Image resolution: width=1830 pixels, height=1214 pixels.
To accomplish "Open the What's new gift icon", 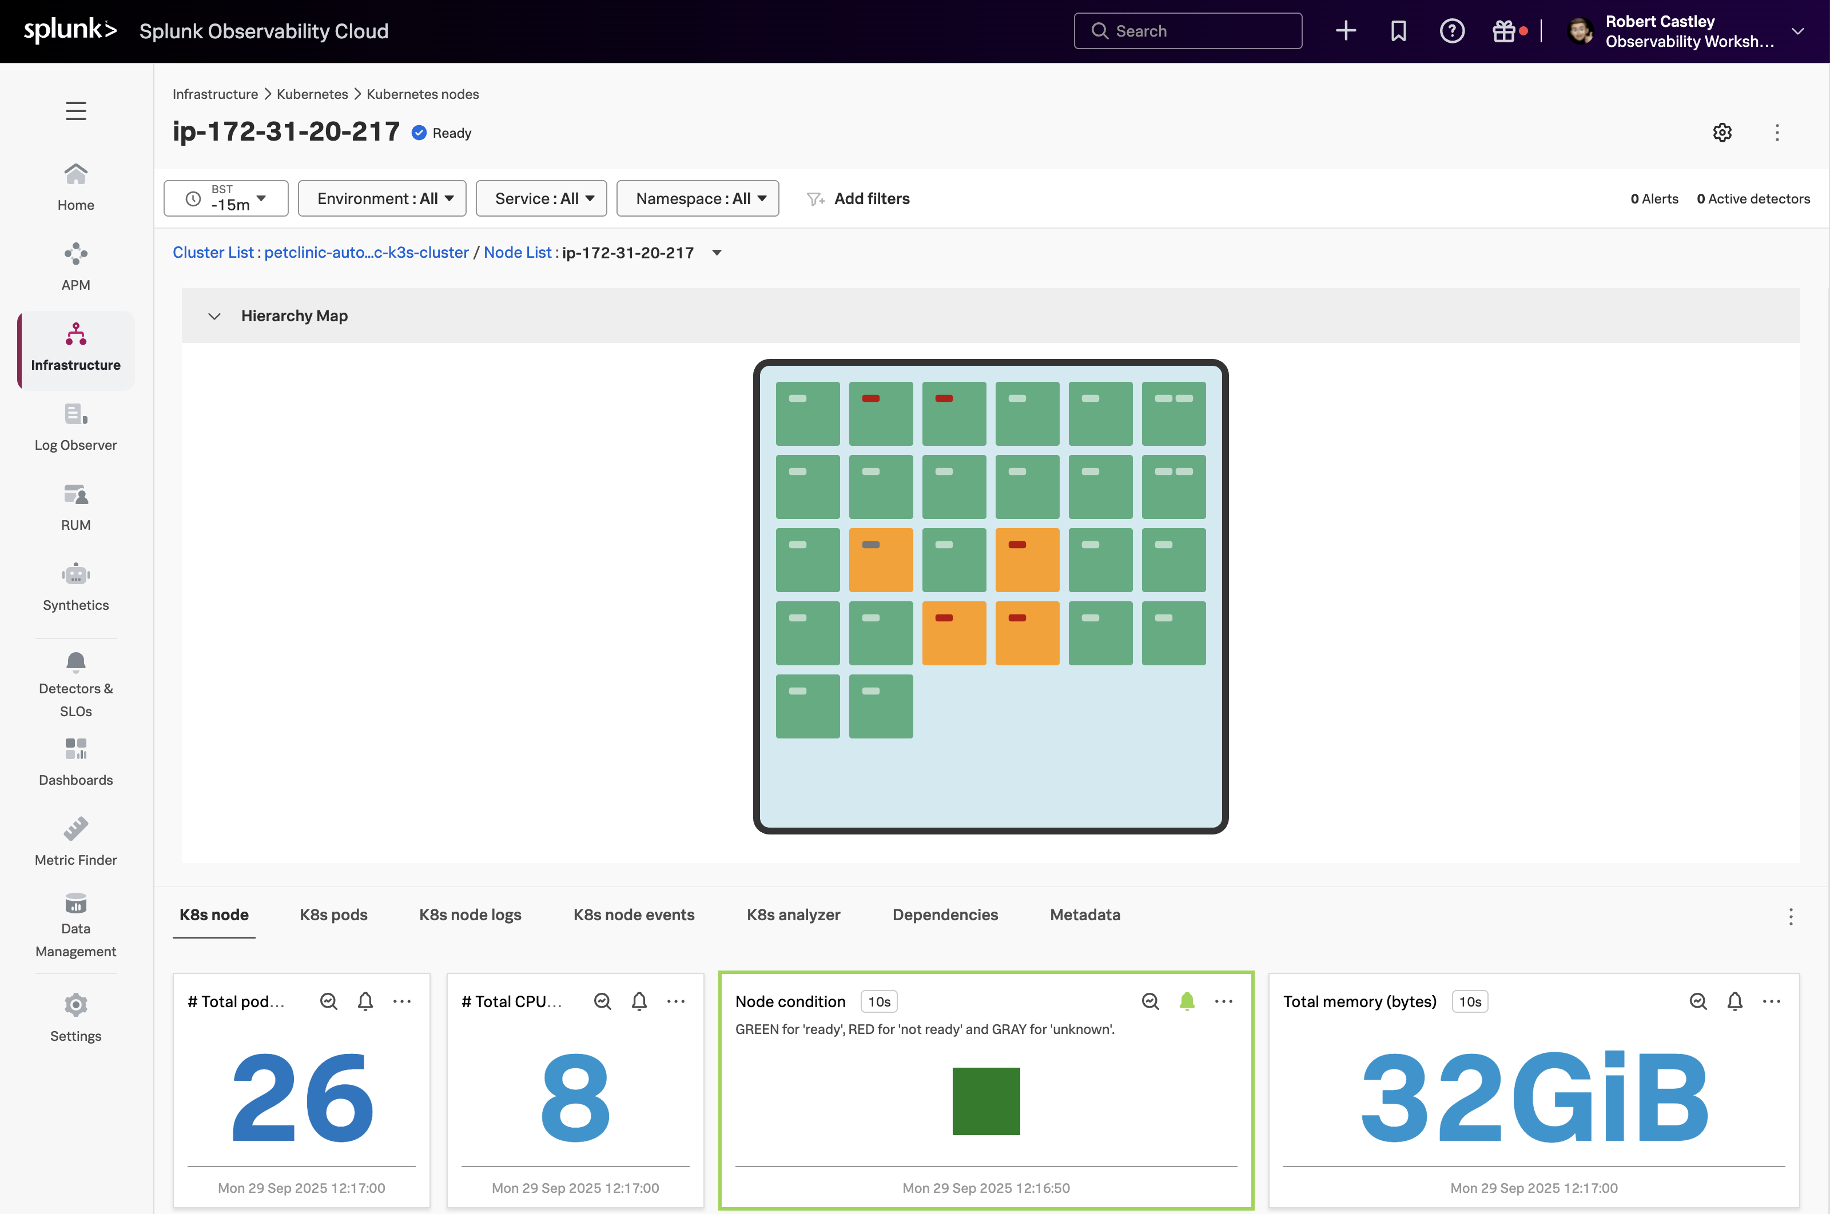I will pos(1504,31).
